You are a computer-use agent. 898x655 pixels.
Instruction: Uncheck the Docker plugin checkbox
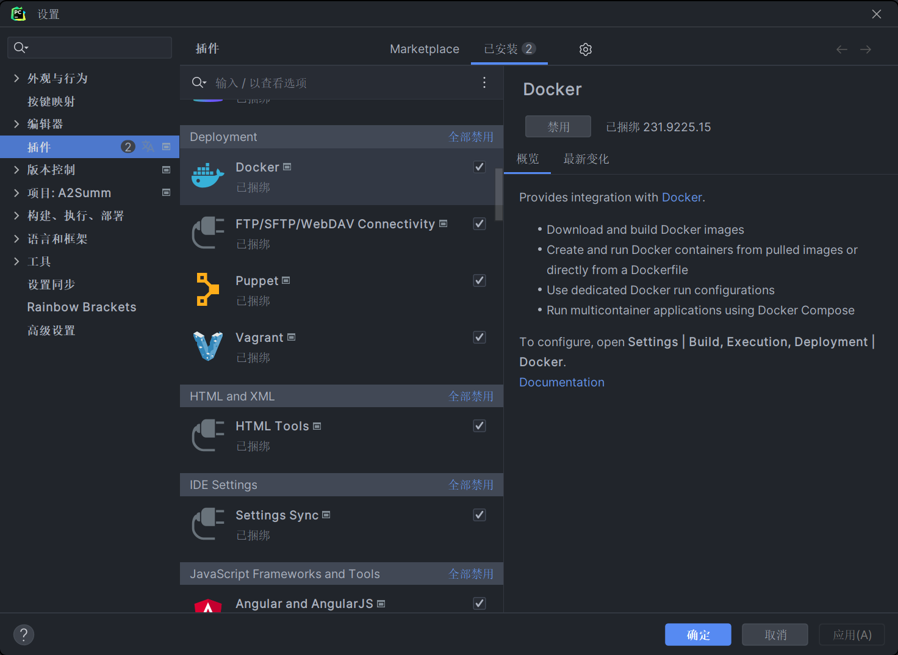point(480,167)
